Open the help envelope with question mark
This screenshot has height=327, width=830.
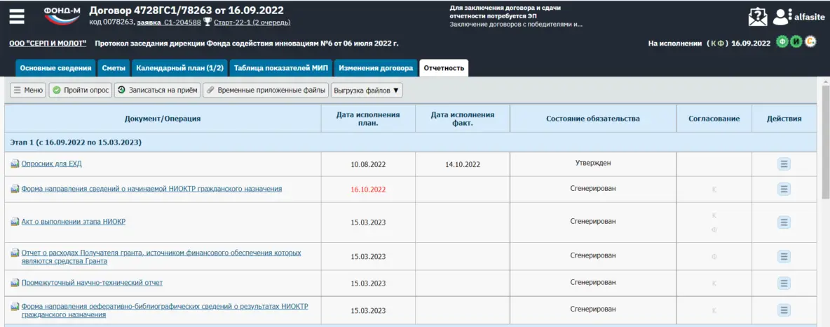(758, 16)
